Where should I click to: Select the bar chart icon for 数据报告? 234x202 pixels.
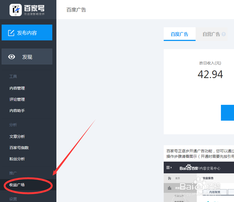(x=169, y=188)
